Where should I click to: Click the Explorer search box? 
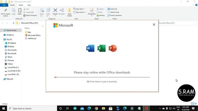(x=177, y=23)
